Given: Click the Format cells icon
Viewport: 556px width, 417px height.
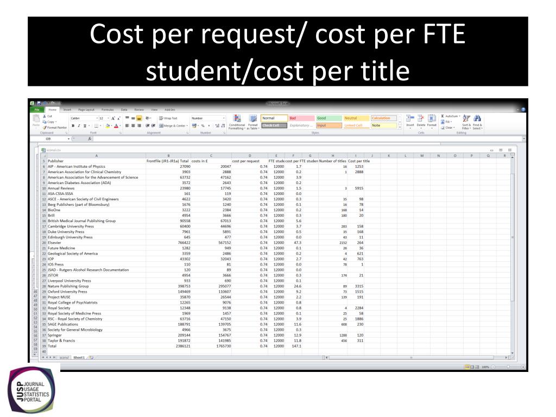Looking at the screenshot, I should point(432,118).
